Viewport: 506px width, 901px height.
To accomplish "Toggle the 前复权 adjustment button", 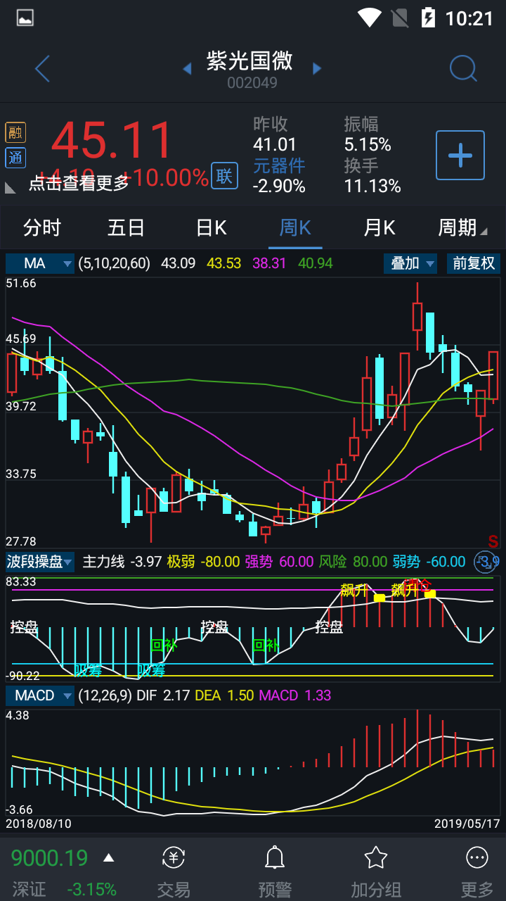I will coord(474,263).
